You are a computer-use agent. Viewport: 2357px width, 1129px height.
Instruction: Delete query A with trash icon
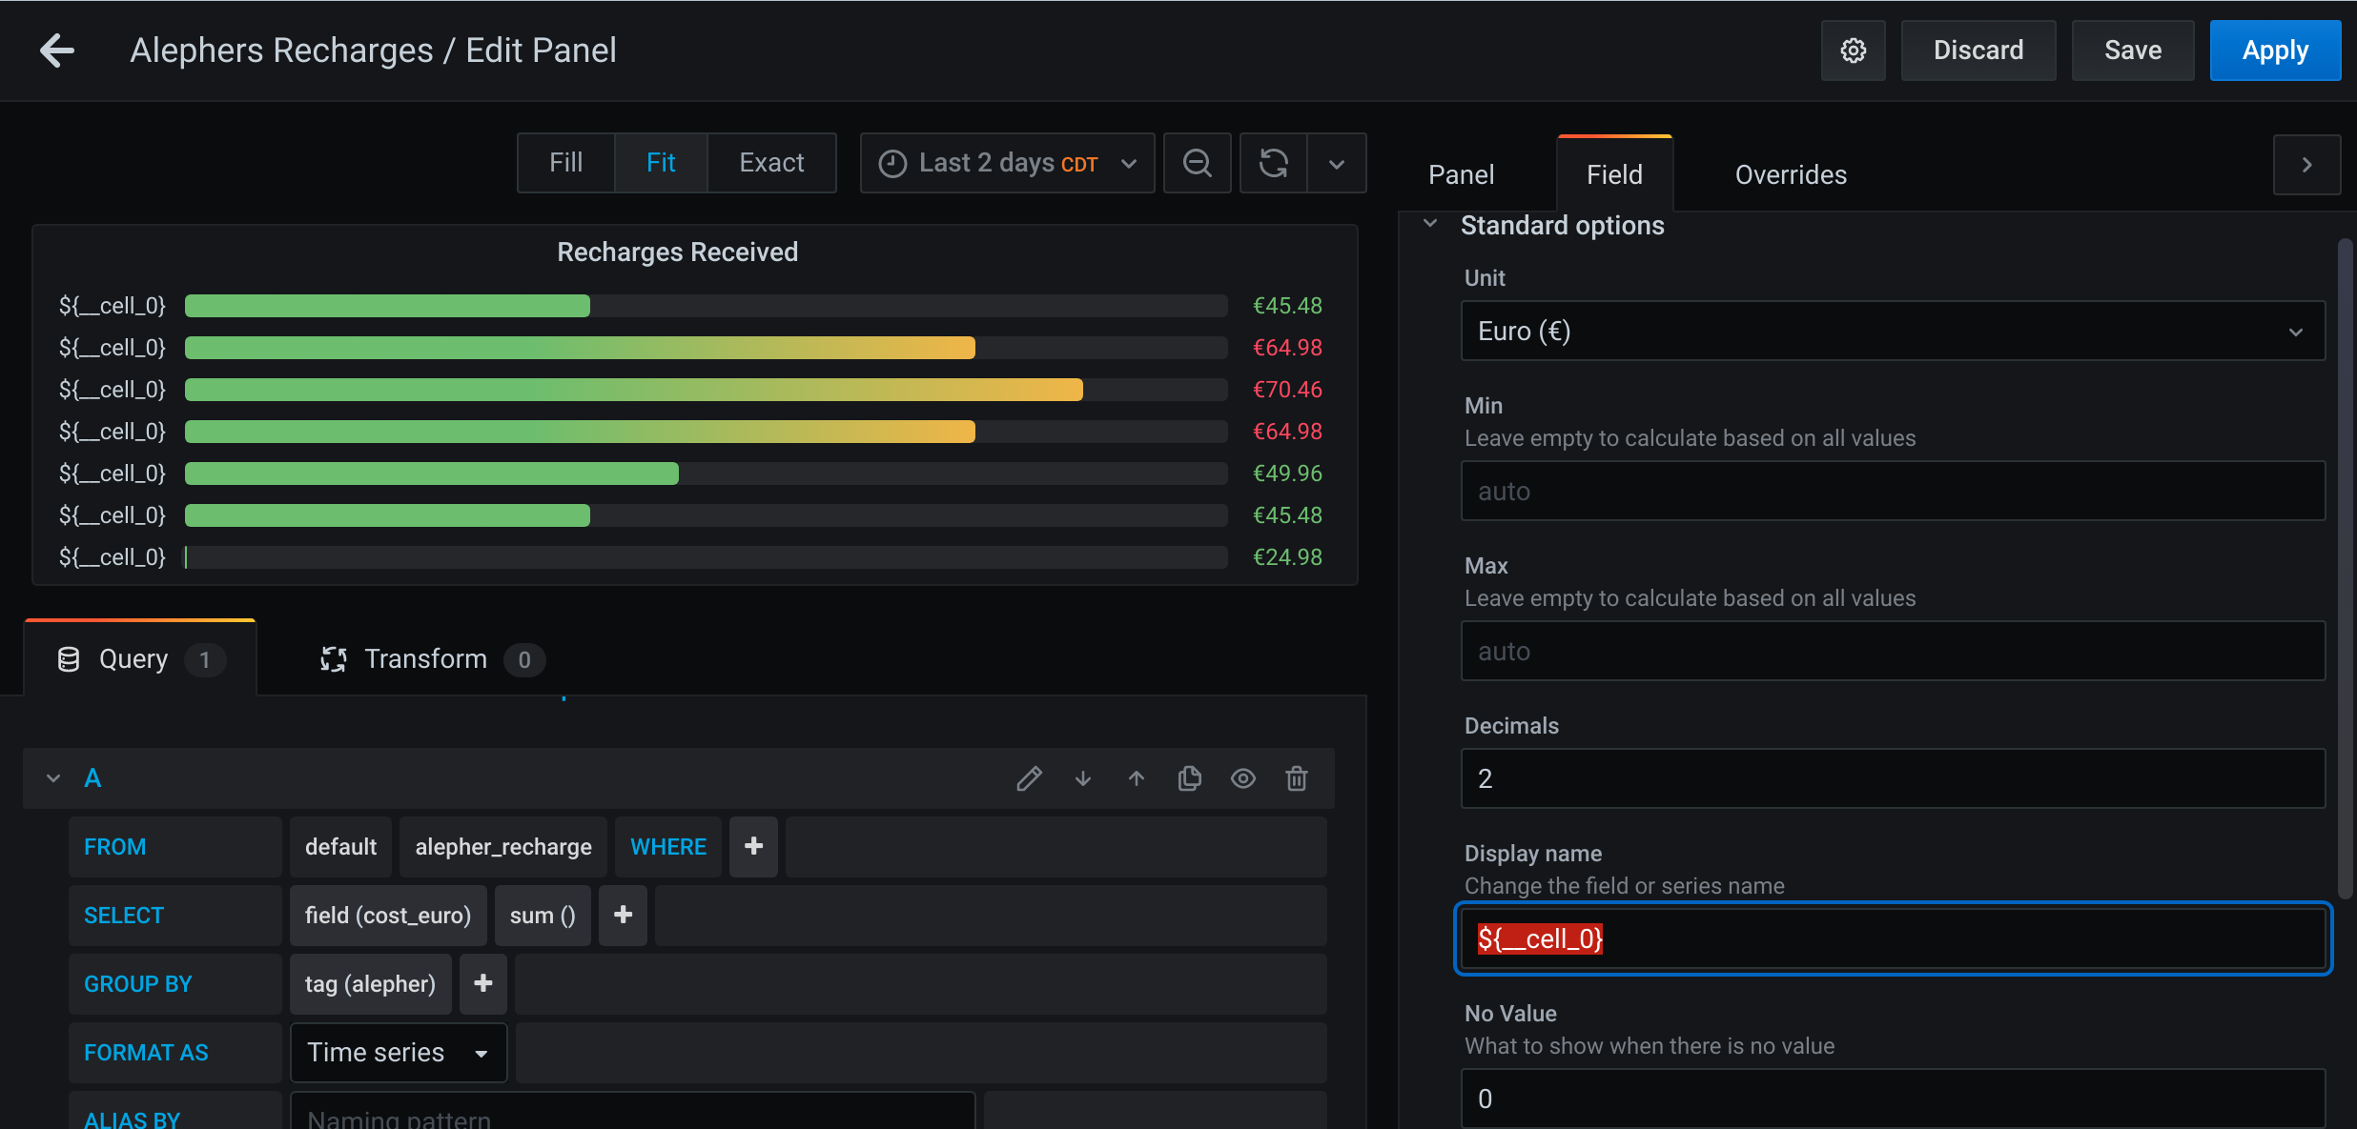1297,778
